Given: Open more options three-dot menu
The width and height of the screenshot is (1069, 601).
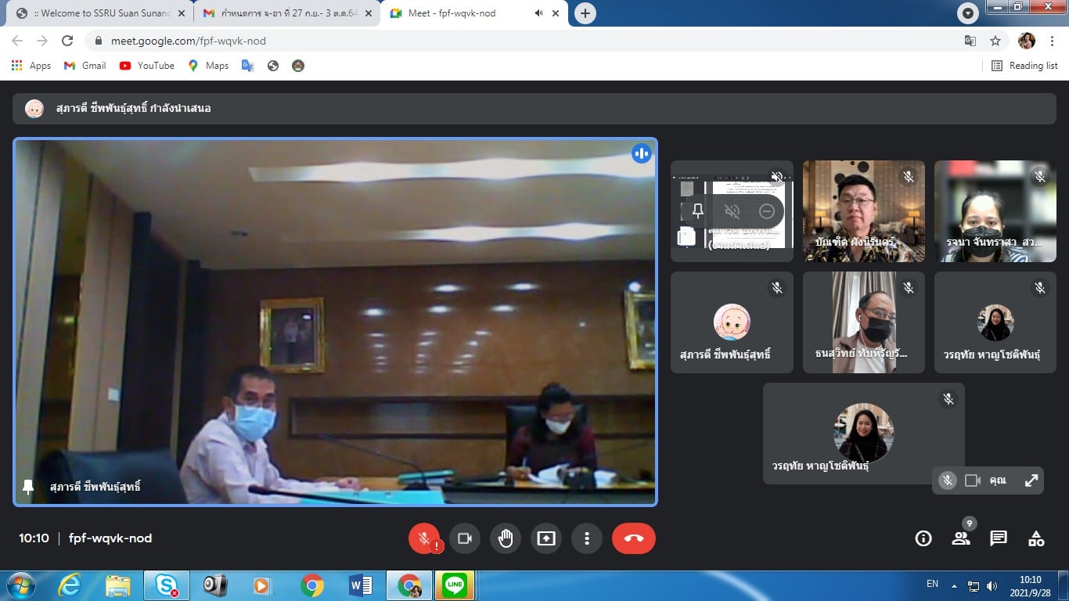Looking at the screenshot, I should (x=586, y=538).
